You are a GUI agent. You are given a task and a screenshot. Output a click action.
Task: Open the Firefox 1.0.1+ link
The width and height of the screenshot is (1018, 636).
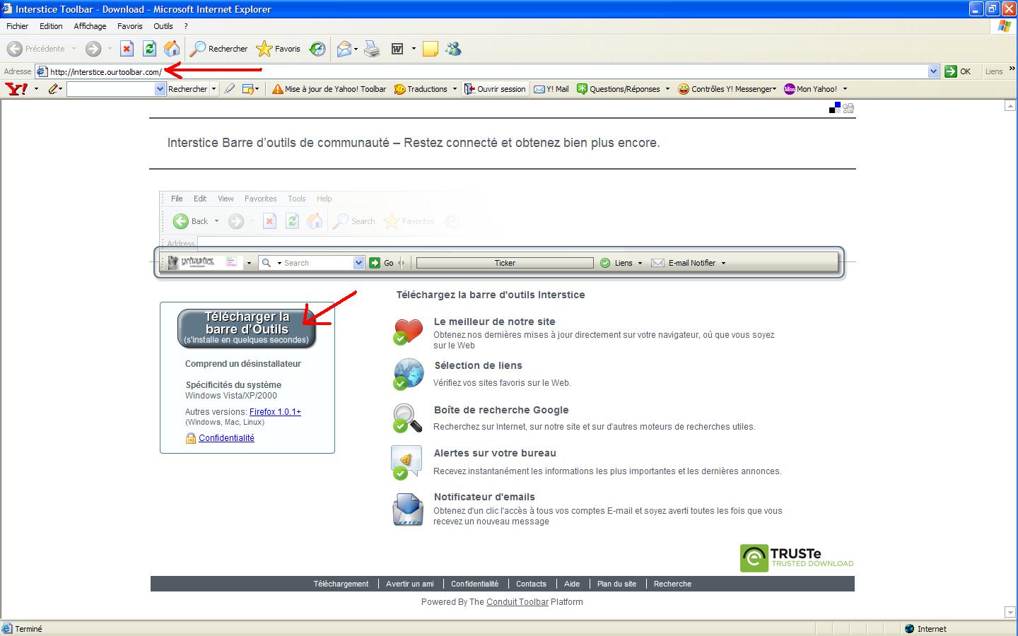pos(275,411)
